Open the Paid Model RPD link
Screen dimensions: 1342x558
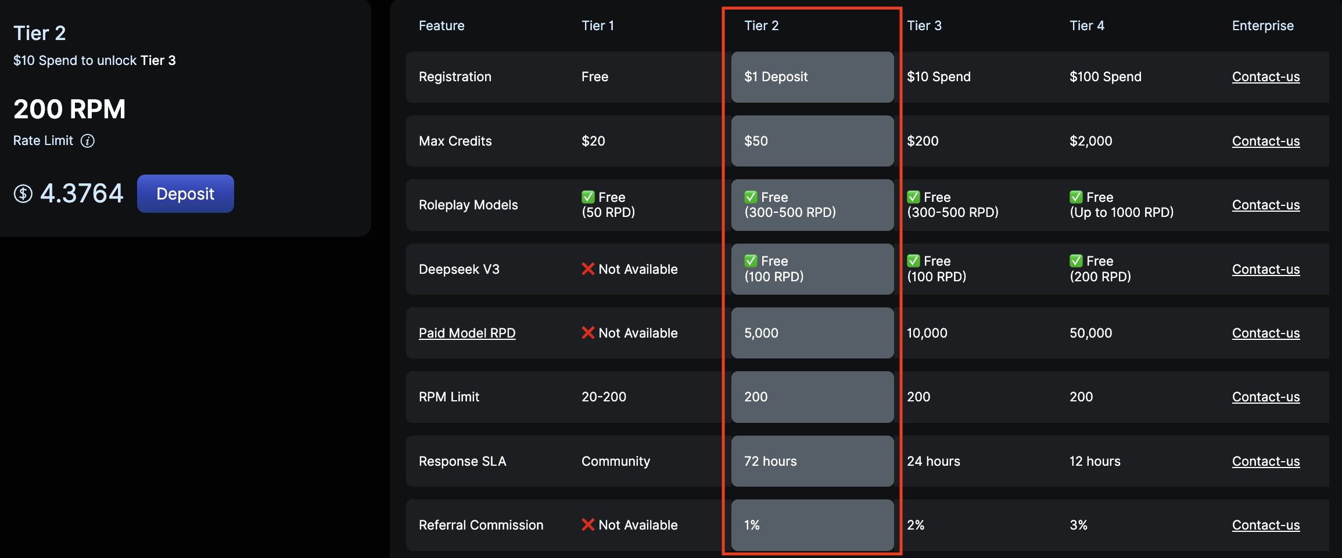pyautogui.click(x=467, y=333)
